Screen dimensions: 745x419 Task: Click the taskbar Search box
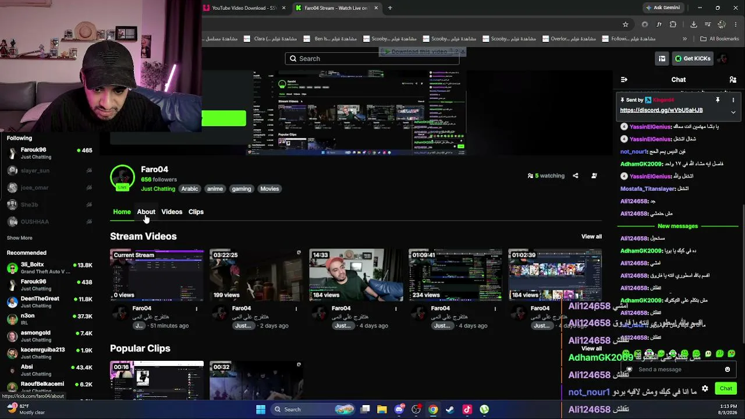point(314,410)
